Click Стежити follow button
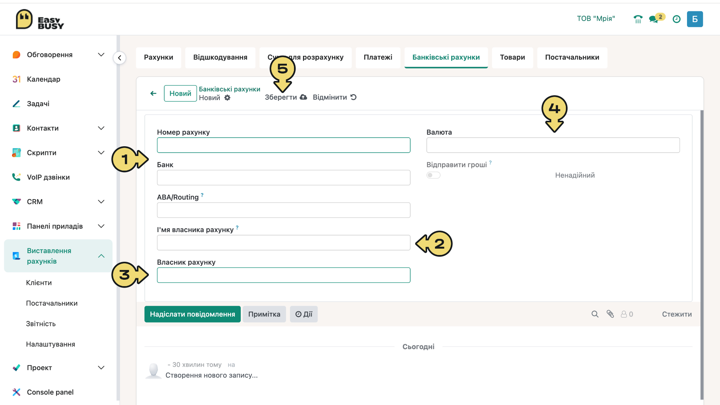Image resolution: width=720 pixels, height=405 pixels. tap(677, 314)
